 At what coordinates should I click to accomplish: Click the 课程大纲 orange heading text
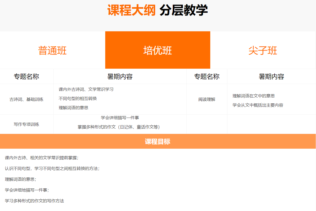(131, 11)
